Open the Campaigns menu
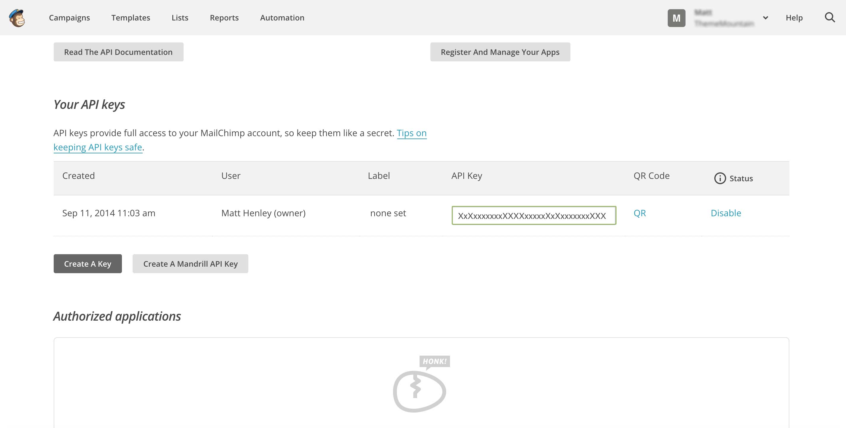 69,18
